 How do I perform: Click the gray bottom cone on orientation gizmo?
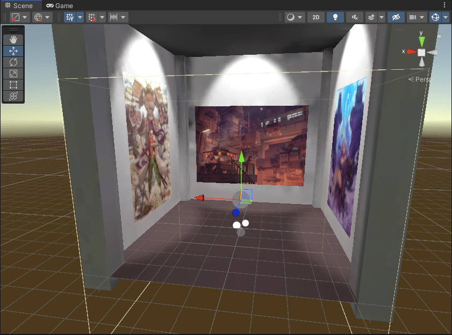click(x=422, y=62)
